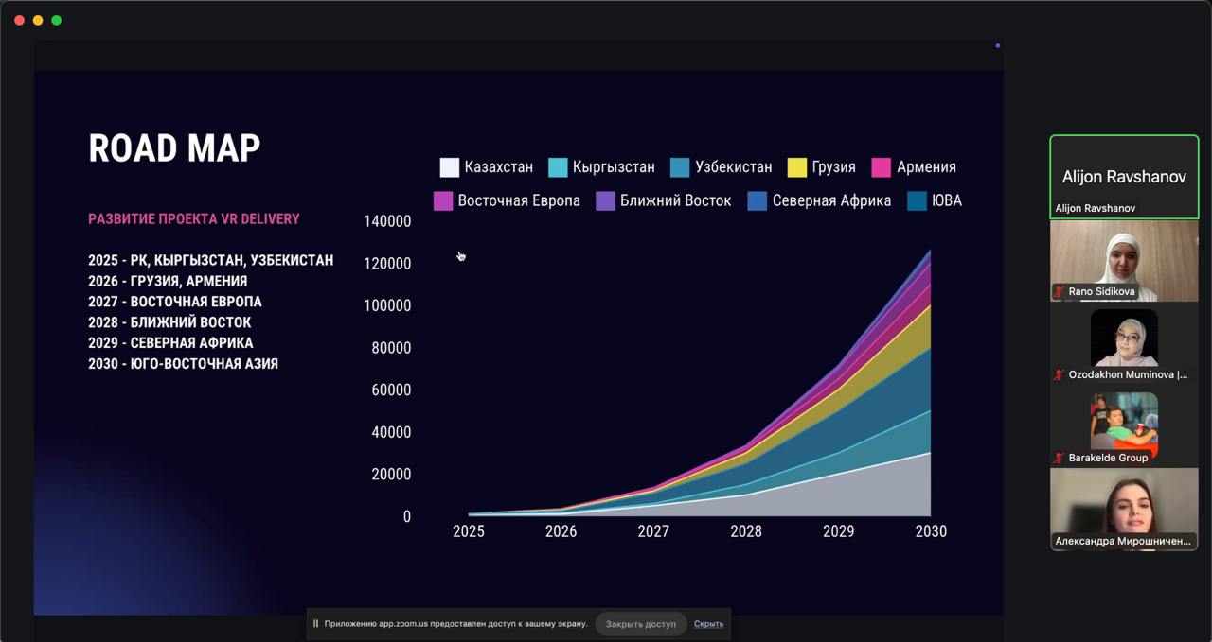
Task: Click the 2029 year label under the chart
Action: coord(839,531)
